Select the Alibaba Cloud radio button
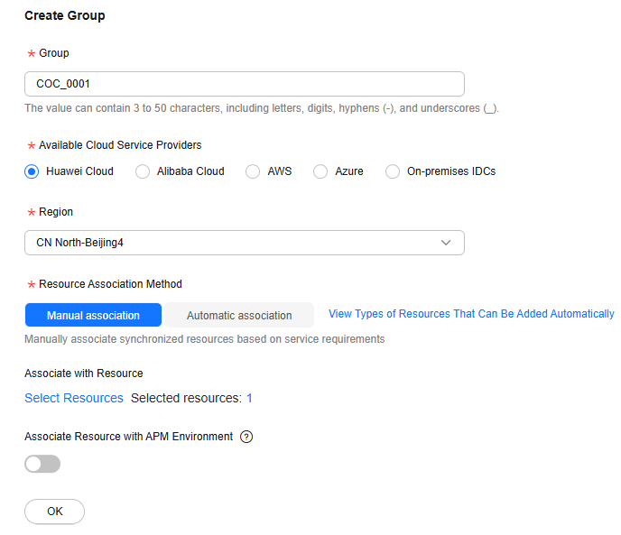The image size is (621, 535). [x=143, y=171]
